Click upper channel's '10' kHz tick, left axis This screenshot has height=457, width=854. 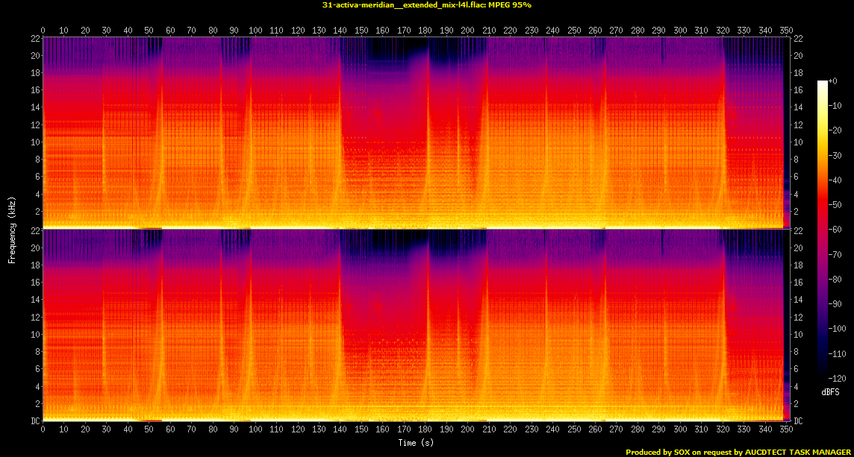coord(35,142)
